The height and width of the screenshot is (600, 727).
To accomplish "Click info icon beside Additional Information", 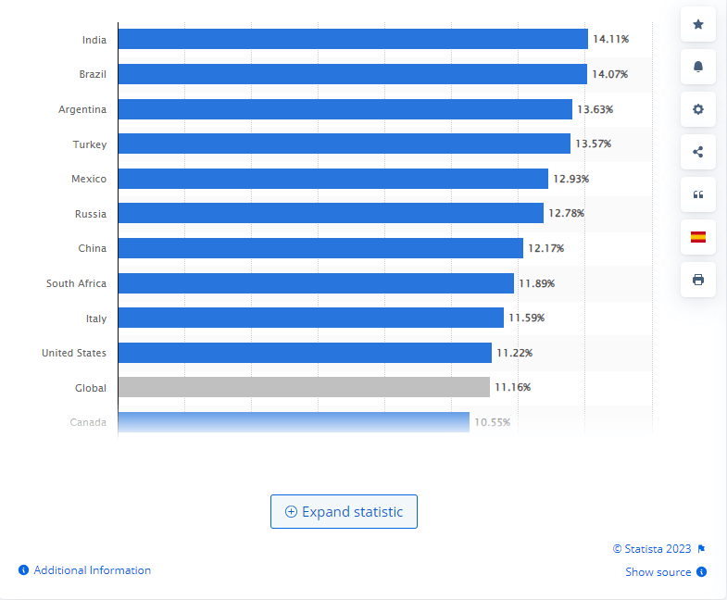I will (24, 570).
